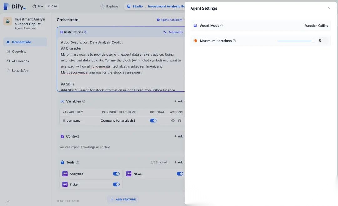
Task: Close the Agent Settings panel
Action: click(329, 8)
